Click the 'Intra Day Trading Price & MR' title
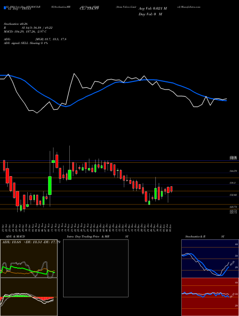This screenshot has height=316, width=239. [88, 237]
